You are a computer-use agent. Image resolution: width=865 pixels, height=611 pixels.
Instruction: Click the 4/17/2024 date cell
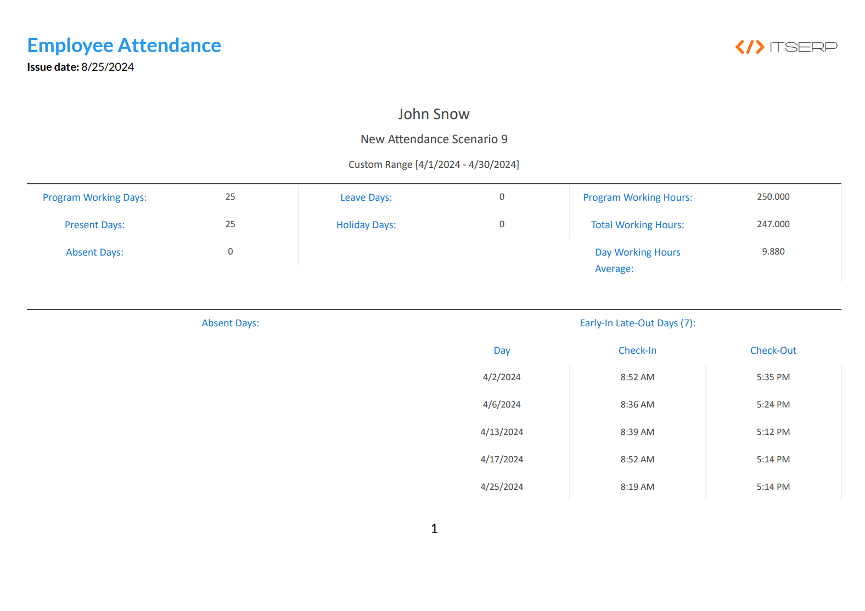pyautogui.click(x=502, y=460)
